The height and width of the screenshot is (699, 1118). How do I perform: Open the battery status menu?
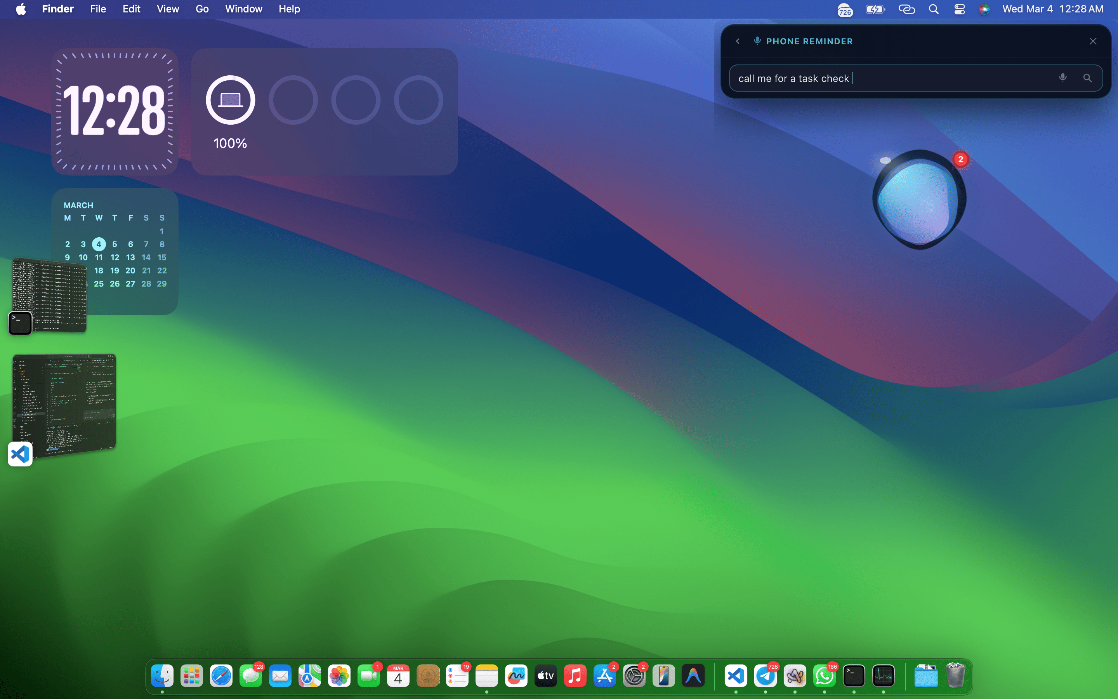[875, 9]
